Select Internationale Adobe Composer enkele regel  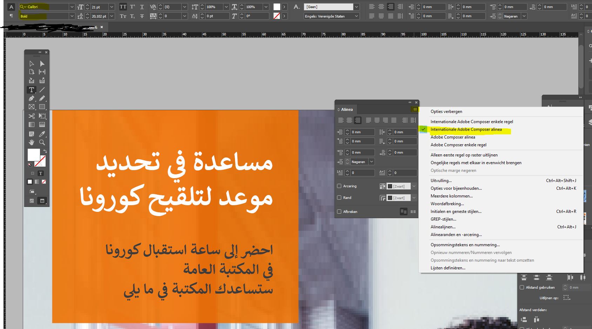tap(472, 121)
